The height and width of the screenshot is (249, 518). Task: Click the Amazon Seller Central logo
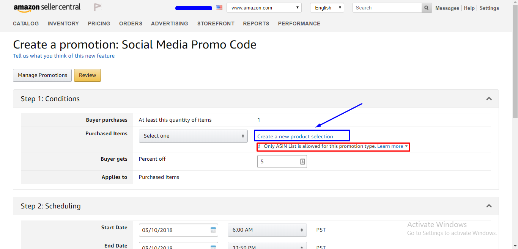click(47, 8)
